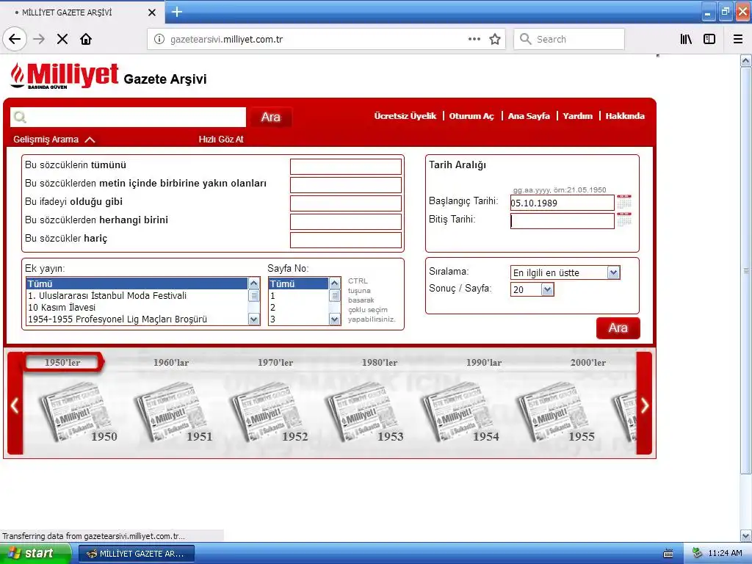This screenshot has height=564, width=752.
Task: Focus the main search box
Action: tap(128, 117)
